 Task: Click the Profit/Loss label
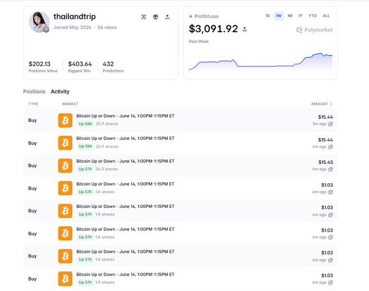(206, 16)
